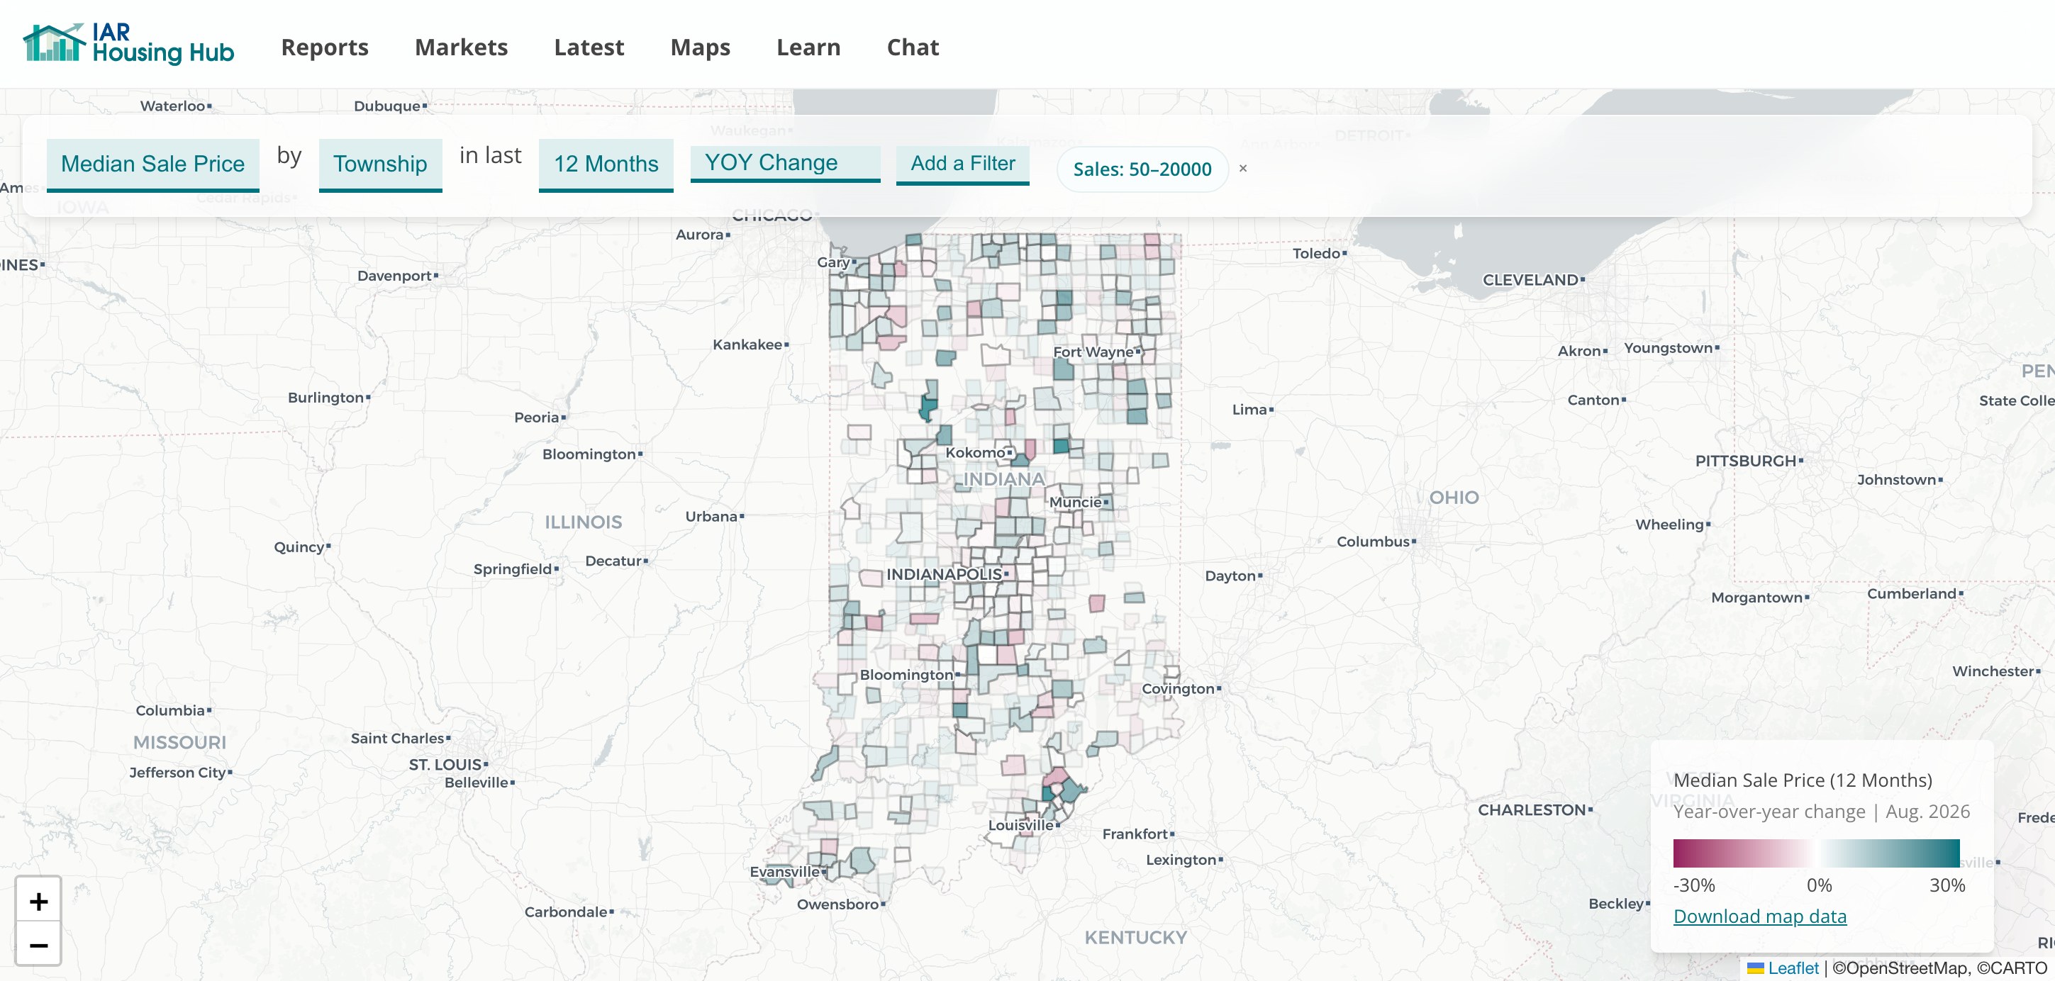
Task: Click the Bloomington label in Indiana
Action: pyautogui.click(x=906, y=675)
